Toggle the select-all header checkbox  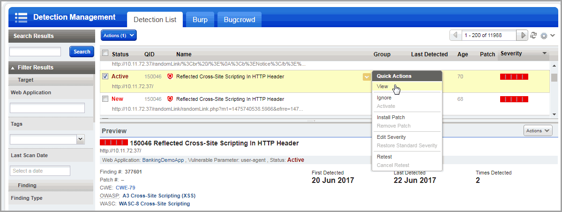105,53
